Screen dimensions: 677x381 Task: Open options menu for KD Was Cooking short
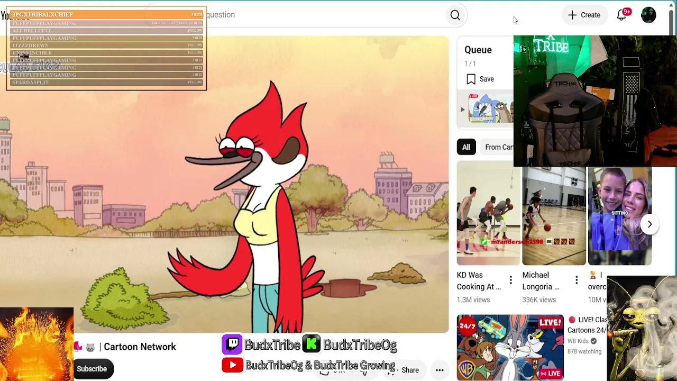click(x=510, y=280)
